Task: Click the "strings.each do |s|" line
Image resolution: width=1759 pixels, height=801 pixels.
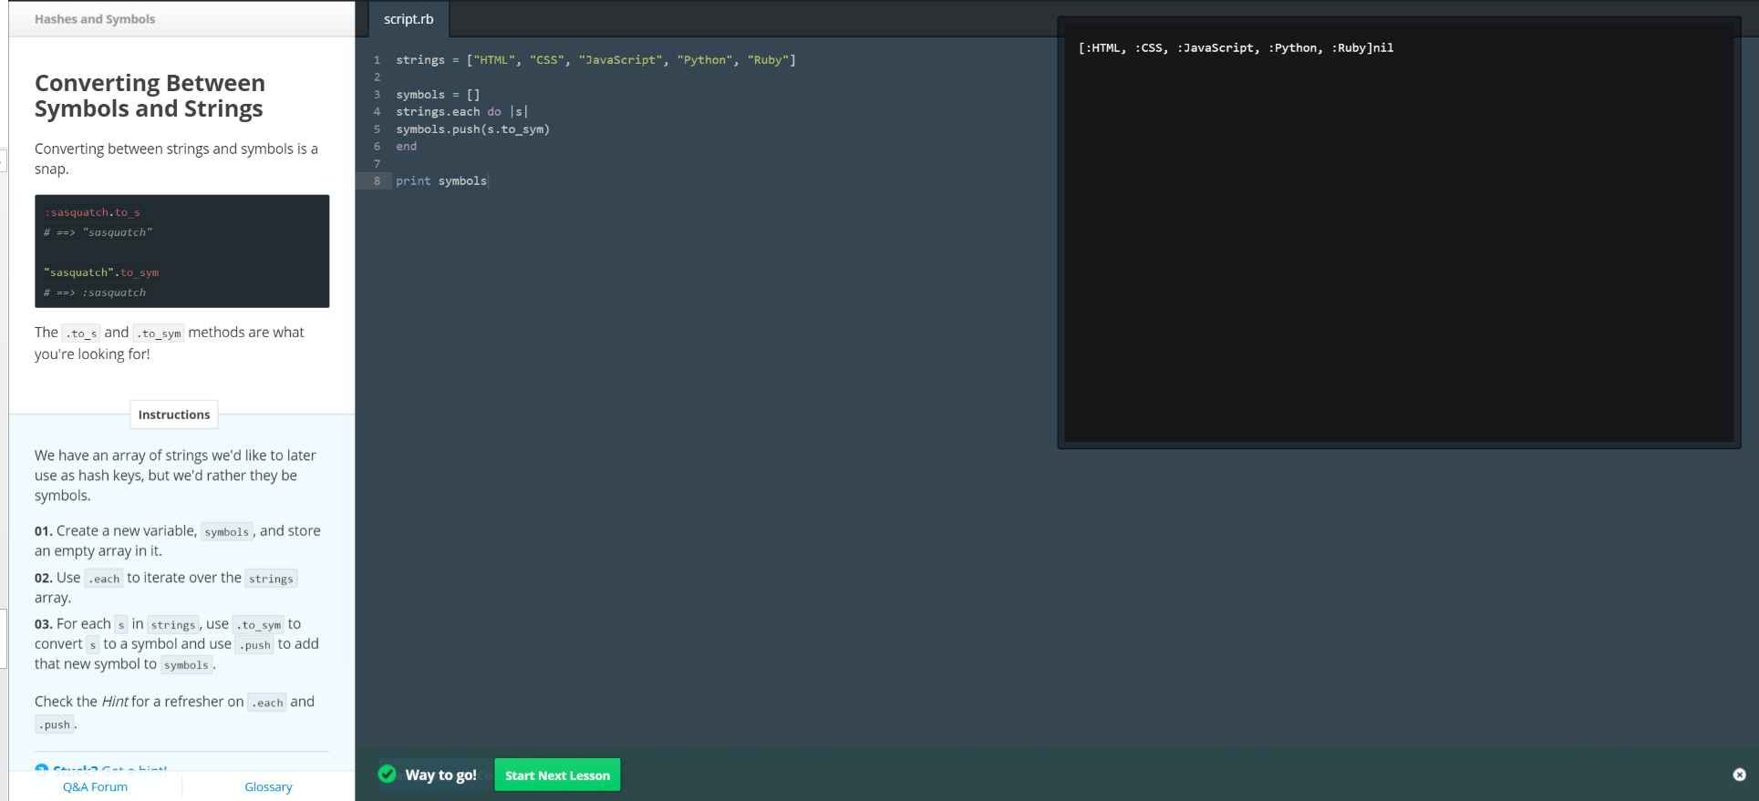Action: (461, 112)
